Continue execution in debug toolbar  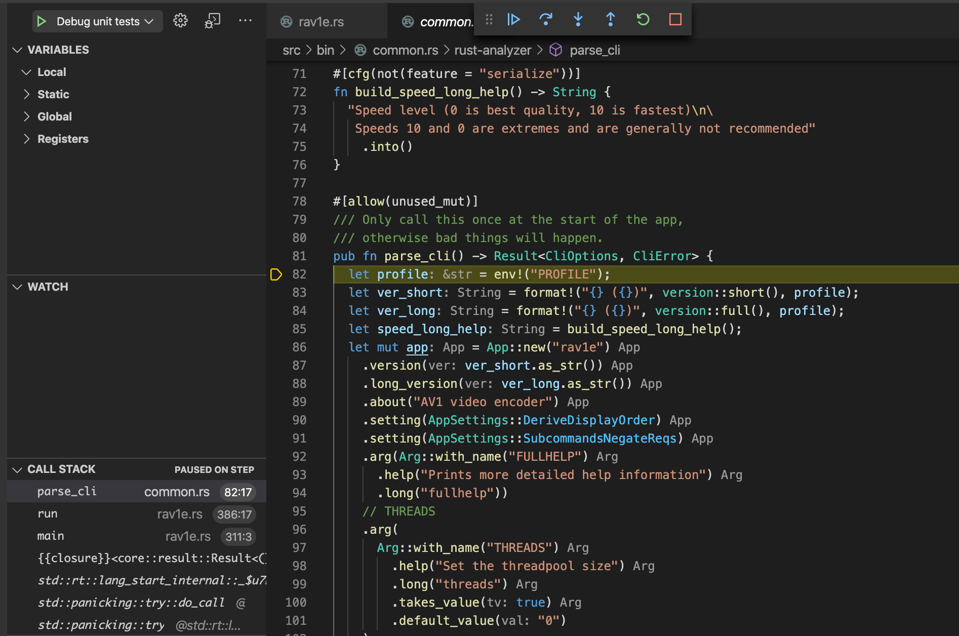pyautogui.click(x=514, y=19)
